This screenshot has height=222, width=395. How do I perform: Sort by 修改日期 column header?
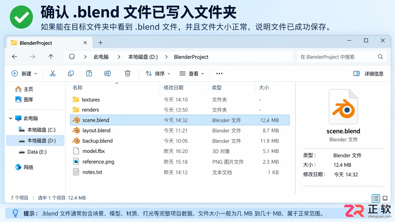(173, 87)
